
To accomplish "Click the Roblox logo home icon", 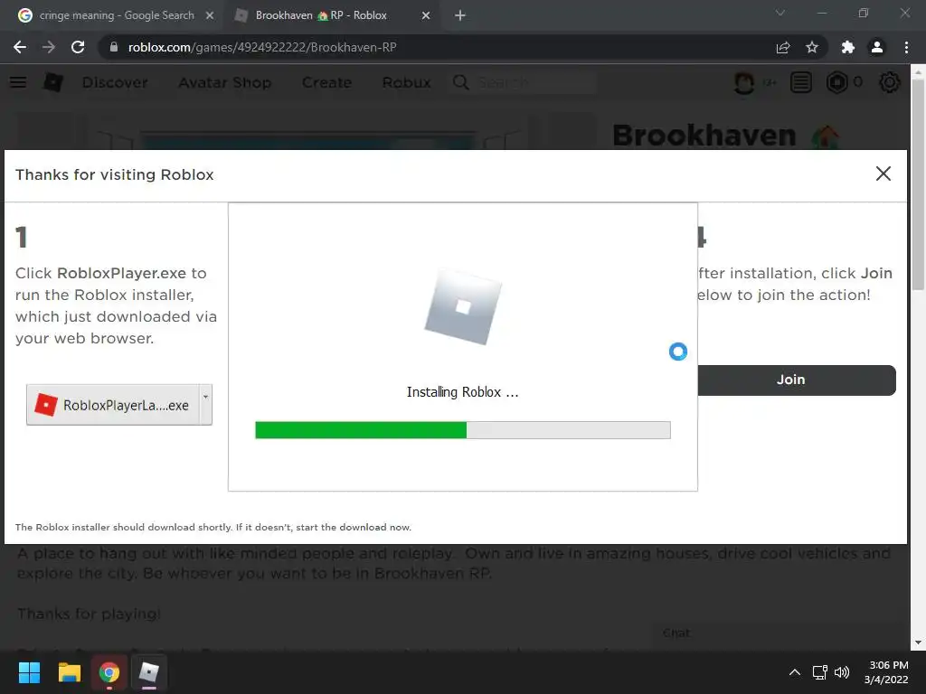I will coord(53,82).
